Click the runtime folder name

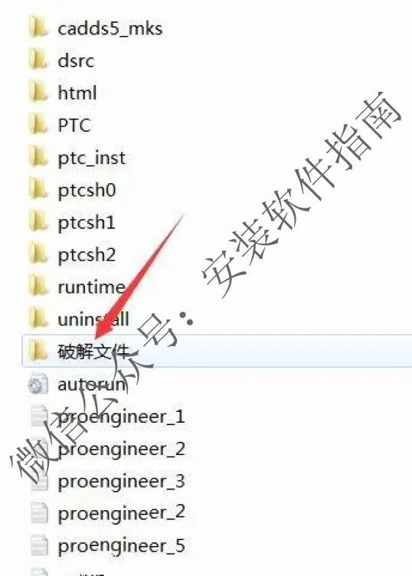coord(91,287)
